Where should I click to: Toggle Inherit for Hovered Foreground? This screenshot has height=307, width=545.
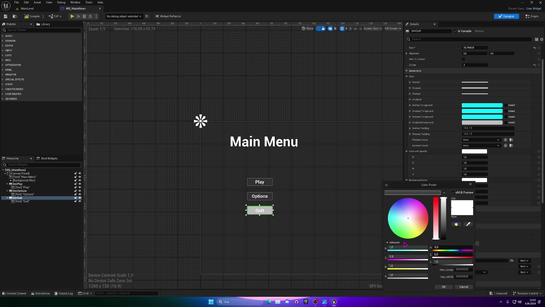coord(506,111)
